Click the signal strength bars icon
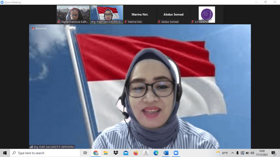Image resolution: width=280 pixels, height=157 pixels. pyautogui.click(x=31, y=147)
